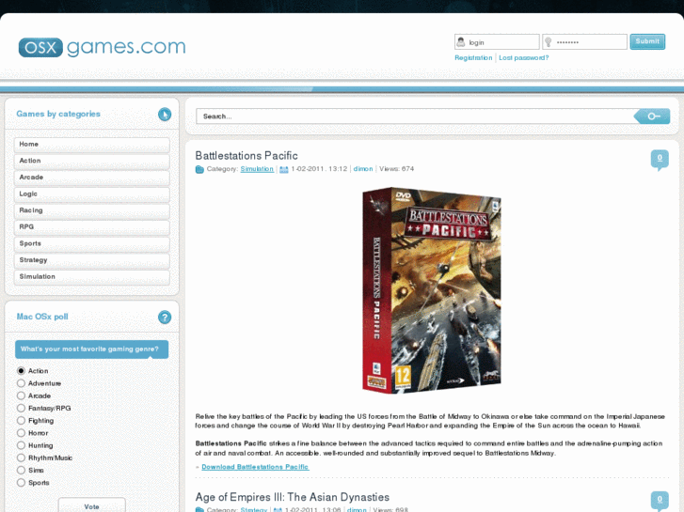This screenshot has height=512, width=684.
Task: Open the Action games category
Action: 91,161
